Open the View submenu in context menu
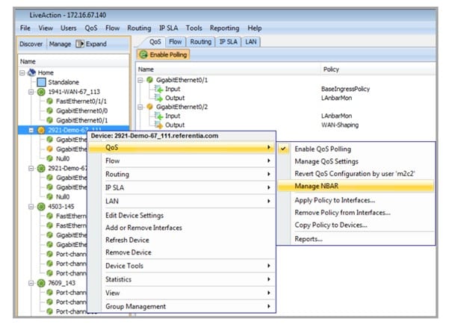 [182, 293]
